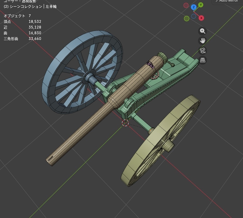This screenshot has height=218, width=243.
Task: Click the オブジェクト statistics label
Action: [x=14, y=16]
